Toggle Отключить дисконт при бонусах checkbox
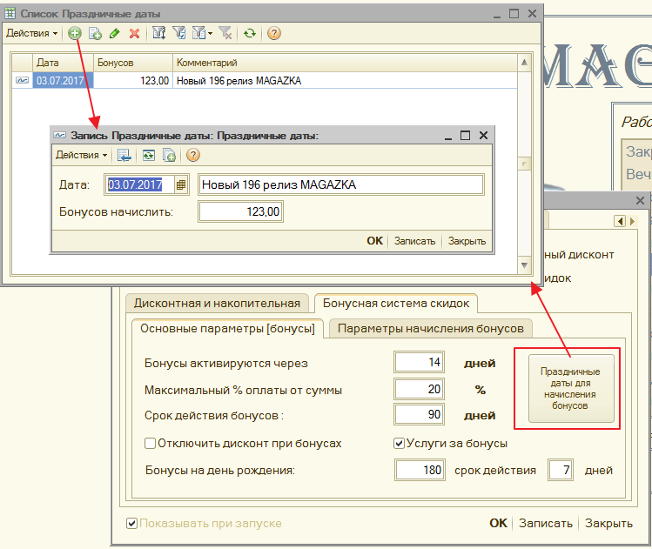Image resolution: width=652 pixels, height=549 pixels. pos(150,444)
